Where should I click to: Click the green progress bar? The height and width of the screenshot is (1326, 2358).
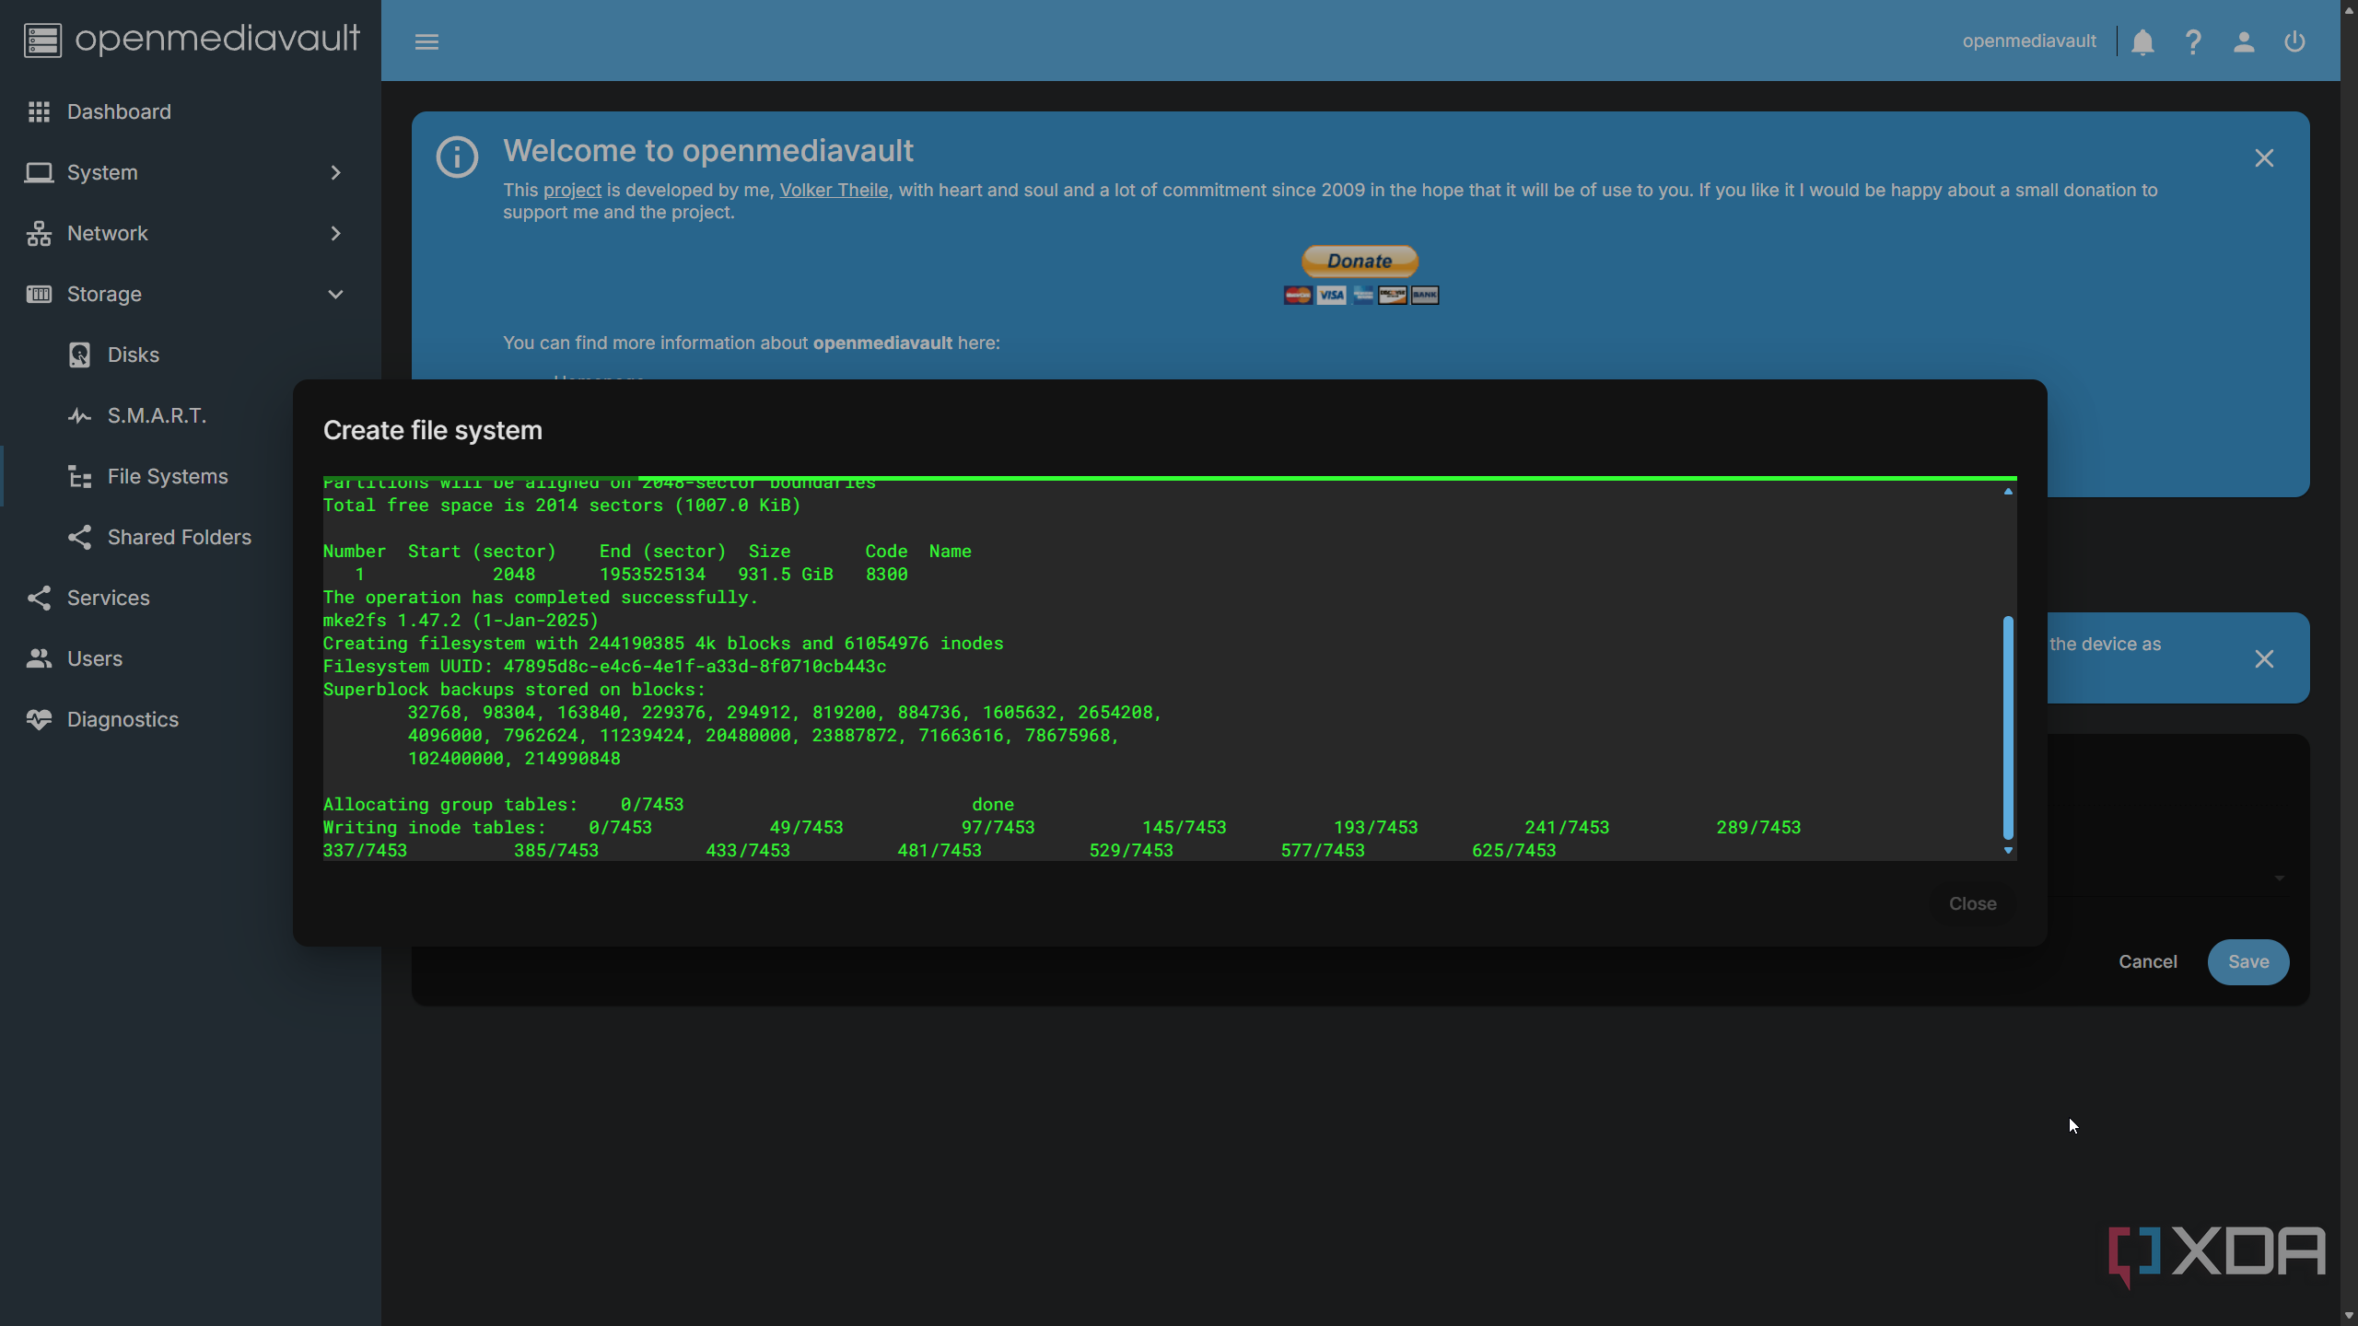point(1170,478)
